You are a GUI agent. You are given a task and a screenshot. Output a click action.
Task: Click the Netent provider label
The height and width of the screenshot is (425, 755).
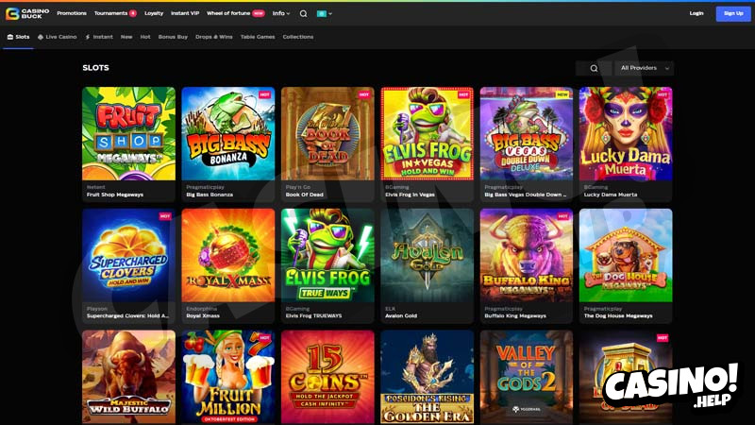click(x=96, y=187)
